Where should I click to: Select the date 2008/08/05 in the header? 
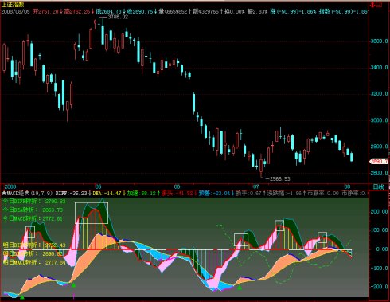[16, 11]
